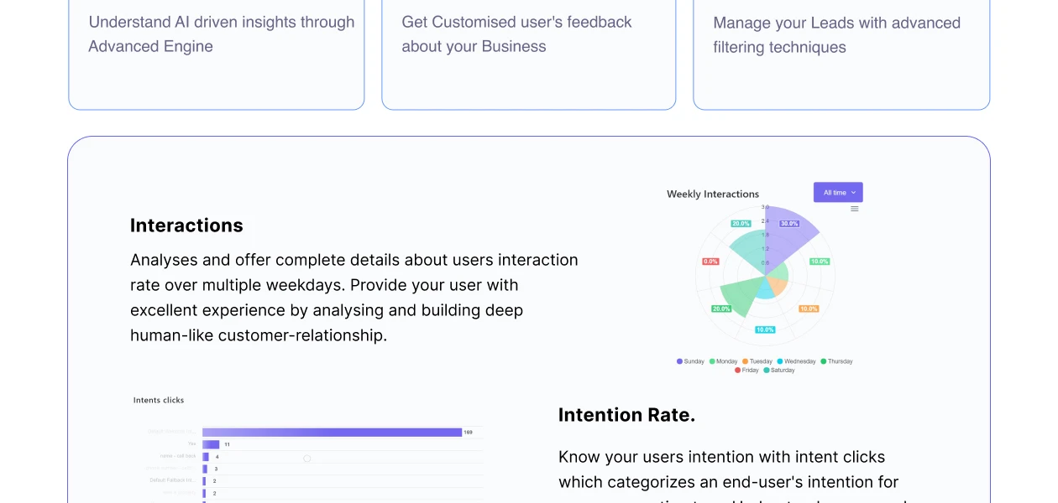This screenshot has width=1058, height=503.
Task: Click the orange 10.0% Tuesday label
Action: [809, 309]
